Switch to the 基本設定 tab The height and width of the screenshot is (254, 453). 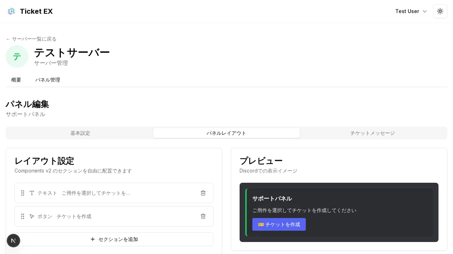pos(80,133)
